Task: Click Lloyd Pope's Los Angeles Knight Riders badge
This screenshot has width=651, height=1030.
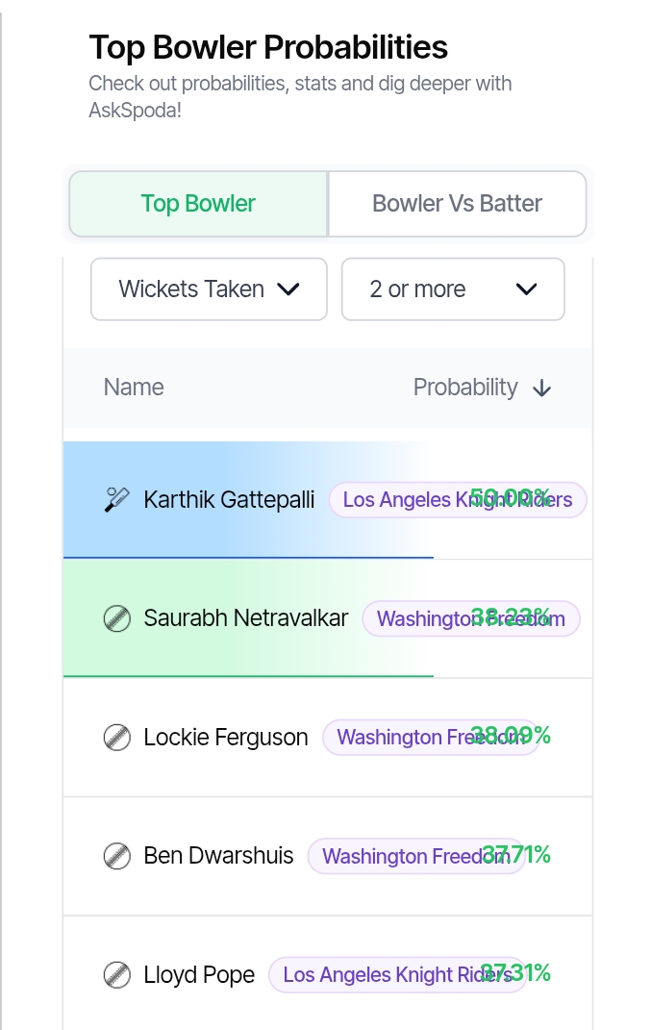Action: click(x=397, y=975)
